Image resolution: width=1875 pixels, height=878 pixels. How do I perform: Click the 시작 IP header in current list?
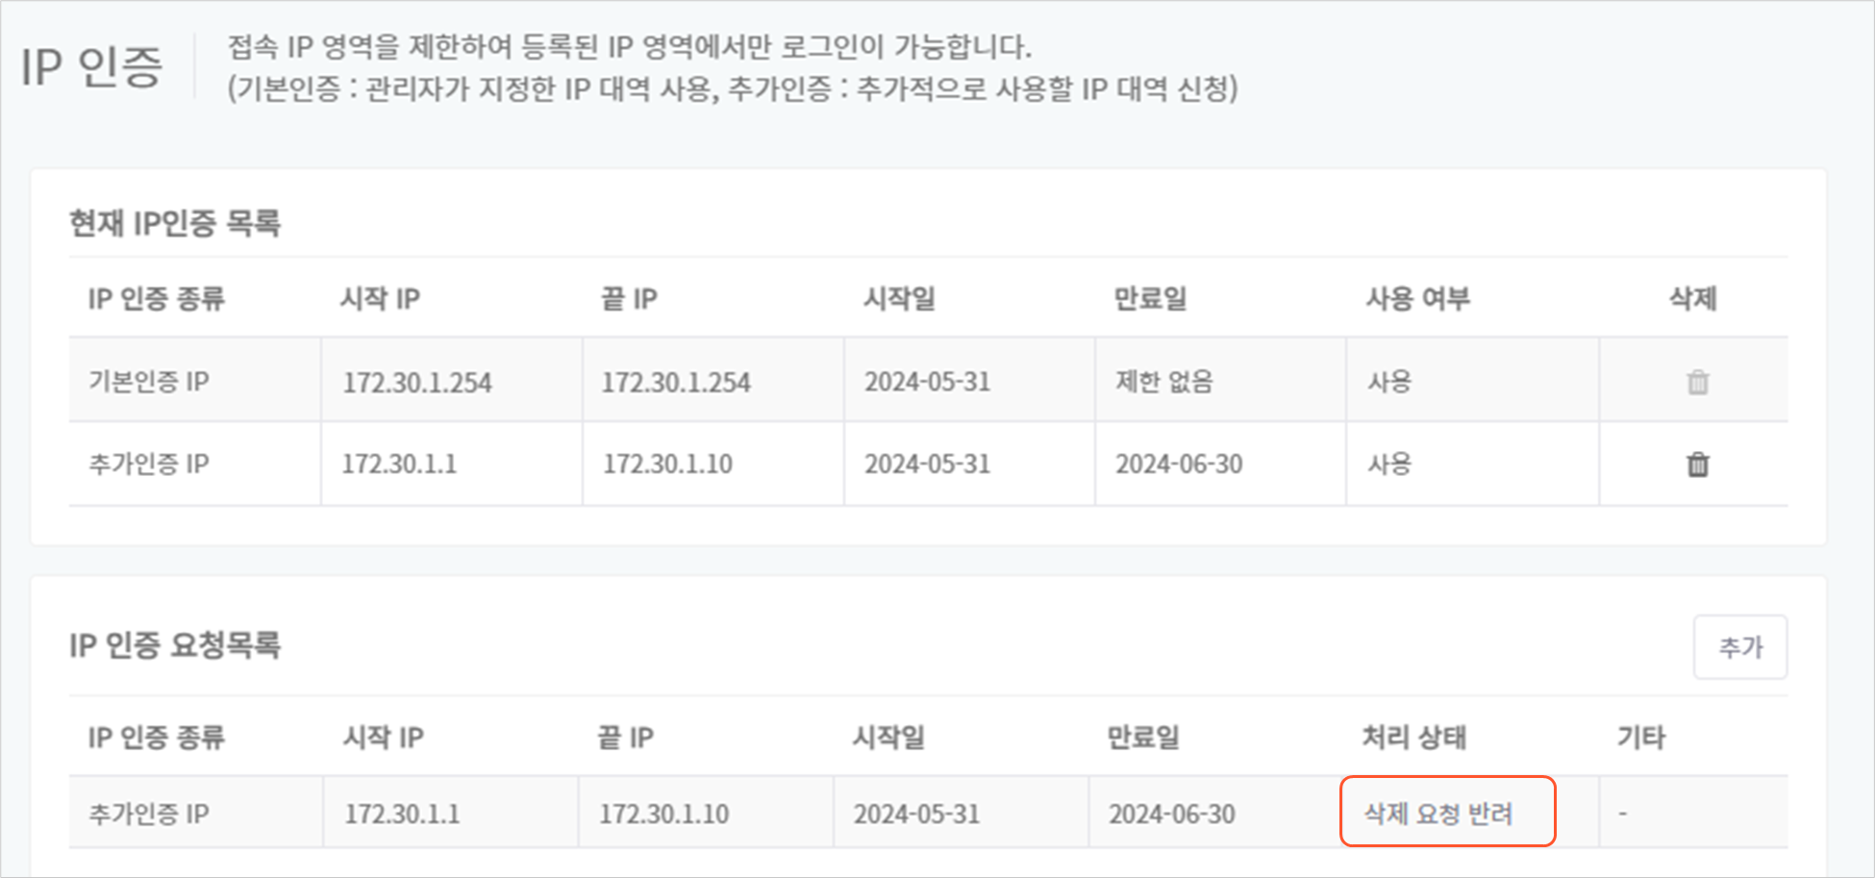tap(380, 299)
